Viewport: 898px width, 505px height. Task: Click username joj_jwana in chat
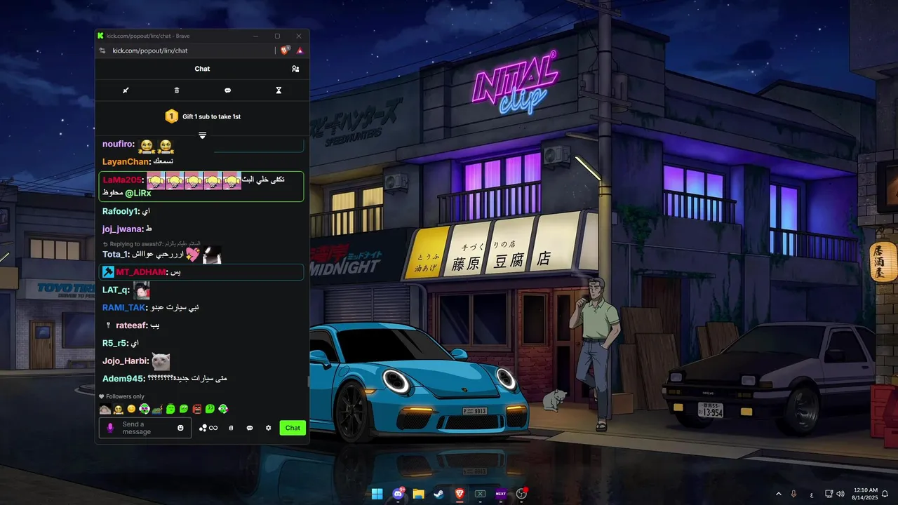123,229
